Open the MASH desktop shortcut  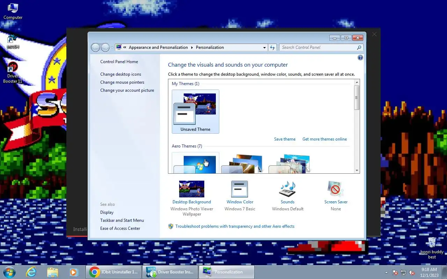tap(13, 41)
